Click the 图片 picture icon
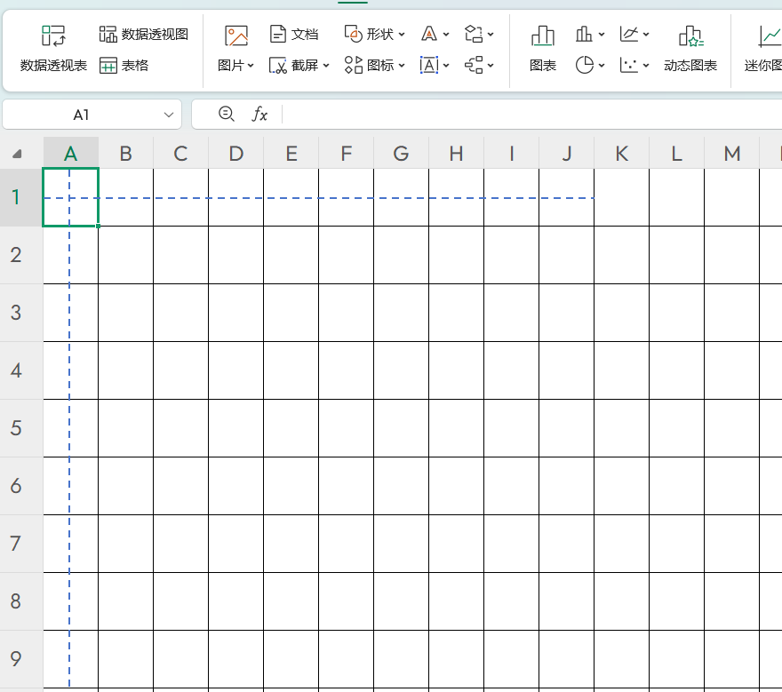The width and height of the screenshot is (782, 692). (235, 36)
